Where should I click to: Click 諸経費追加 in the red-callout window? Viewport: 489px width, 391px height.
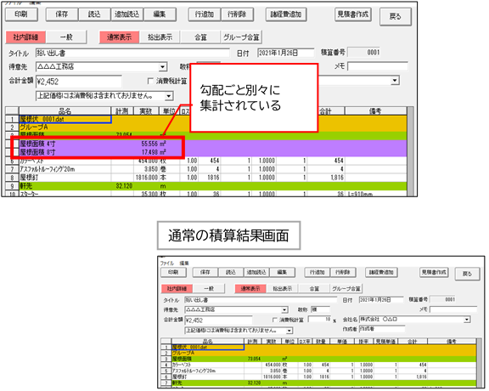286,14
